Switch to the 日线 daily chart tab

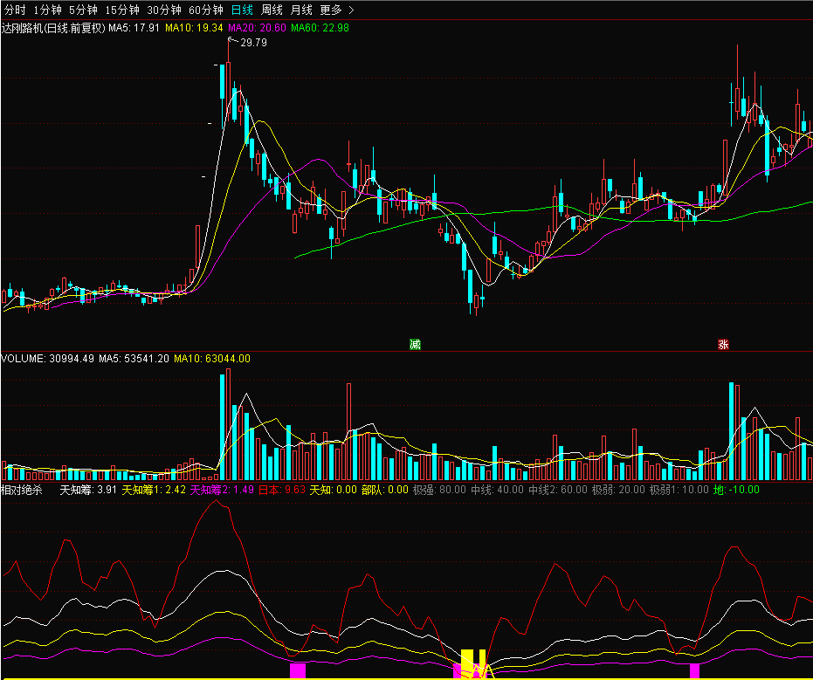pyautogui.click(x=242, y=10)
